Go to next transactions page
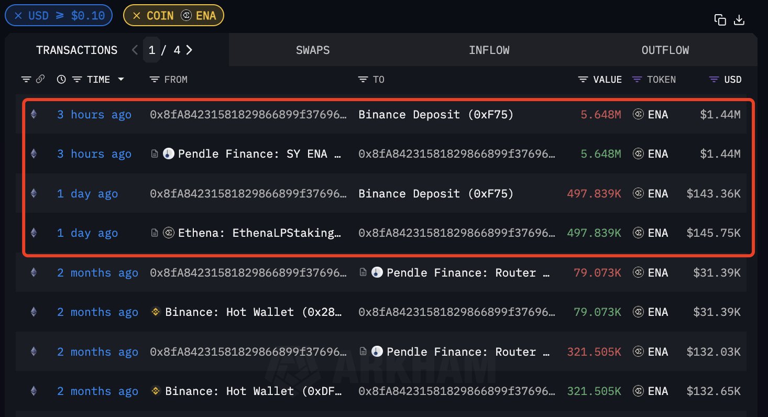Image resolution: width=768 pixels, height=417 pixels. [189, 50]
